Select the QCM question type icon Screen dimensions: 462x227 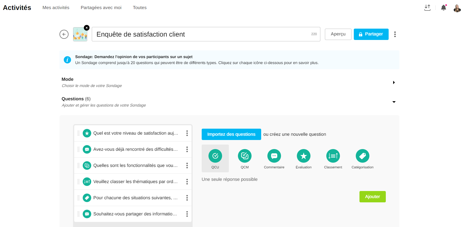(x=244, y=156)
